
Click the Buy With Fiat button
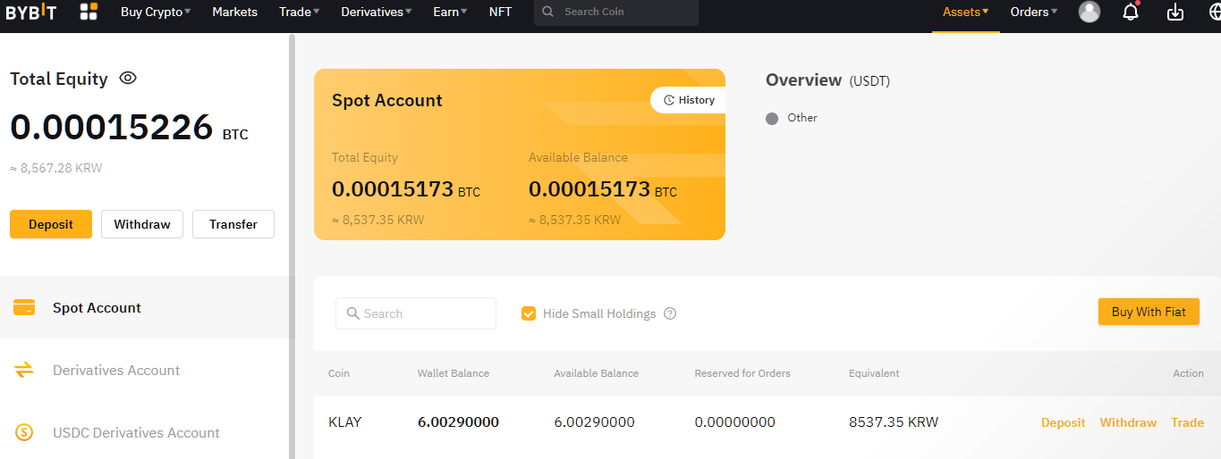click(x=1149, y=312)
